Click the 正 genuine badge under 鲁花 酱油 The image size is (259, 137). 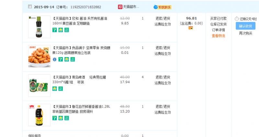[x=67, y=118]
